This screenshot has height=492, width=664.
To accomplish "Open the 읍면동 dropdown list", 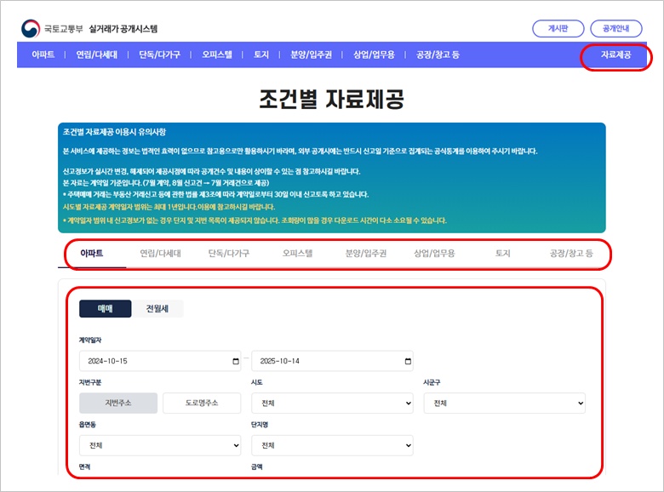I will (160, 445).
